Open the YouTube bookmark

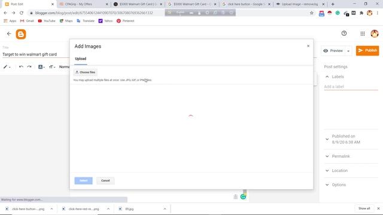(47, 21)
